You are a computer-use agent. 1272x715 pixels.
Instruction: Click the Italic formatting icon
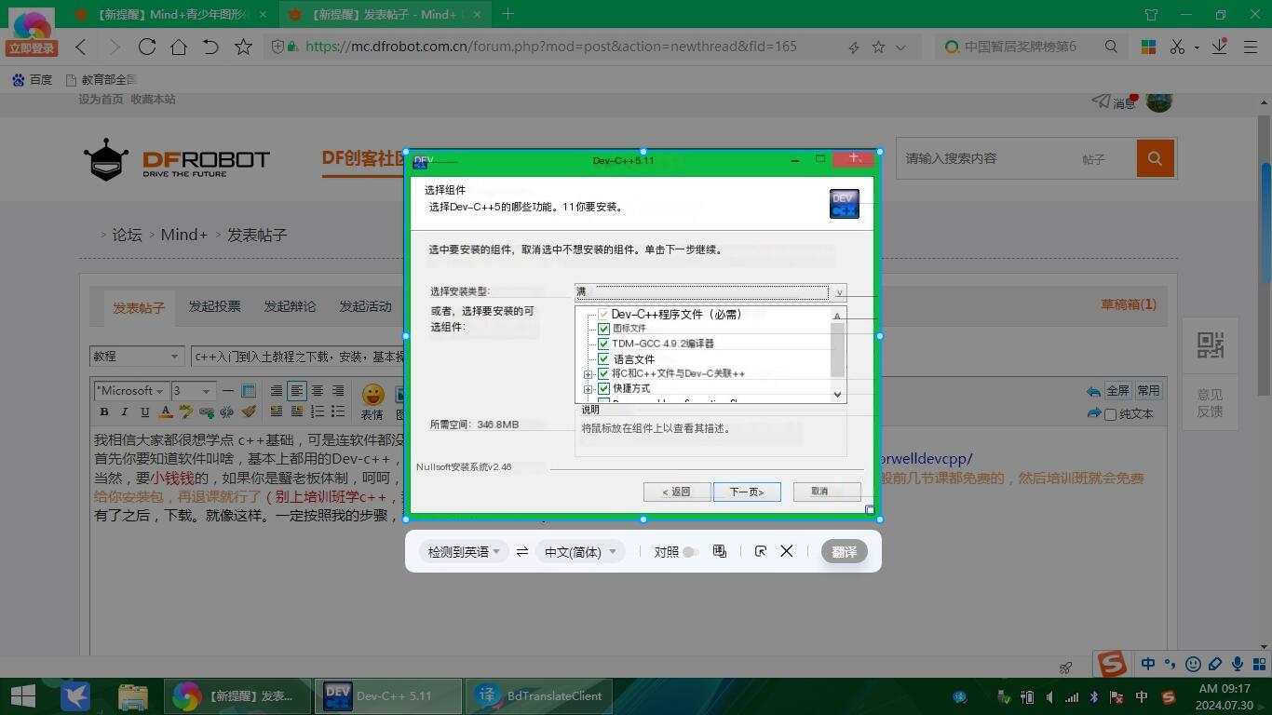click(x=125, y=411)
